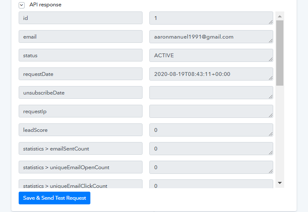Screen dimensions: 308x212
Task: Click the emailSentCount value field
Action: click(x=211, y=148)
